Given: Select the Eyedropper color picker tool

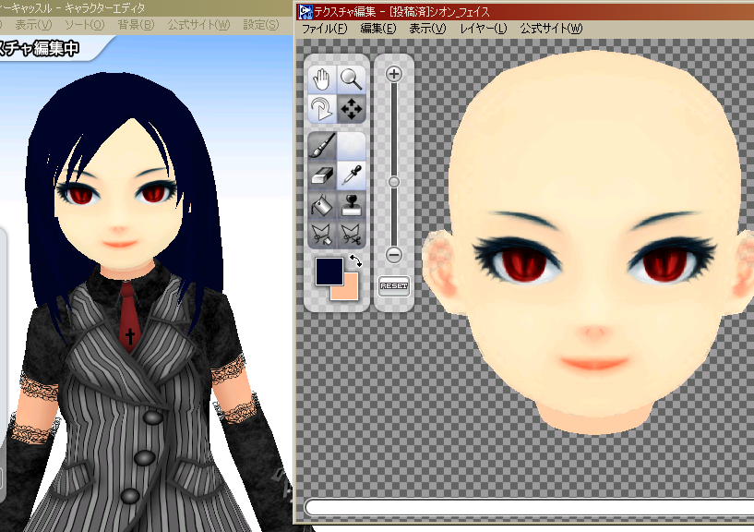Looking at the screenshot, I should [352, 175].
